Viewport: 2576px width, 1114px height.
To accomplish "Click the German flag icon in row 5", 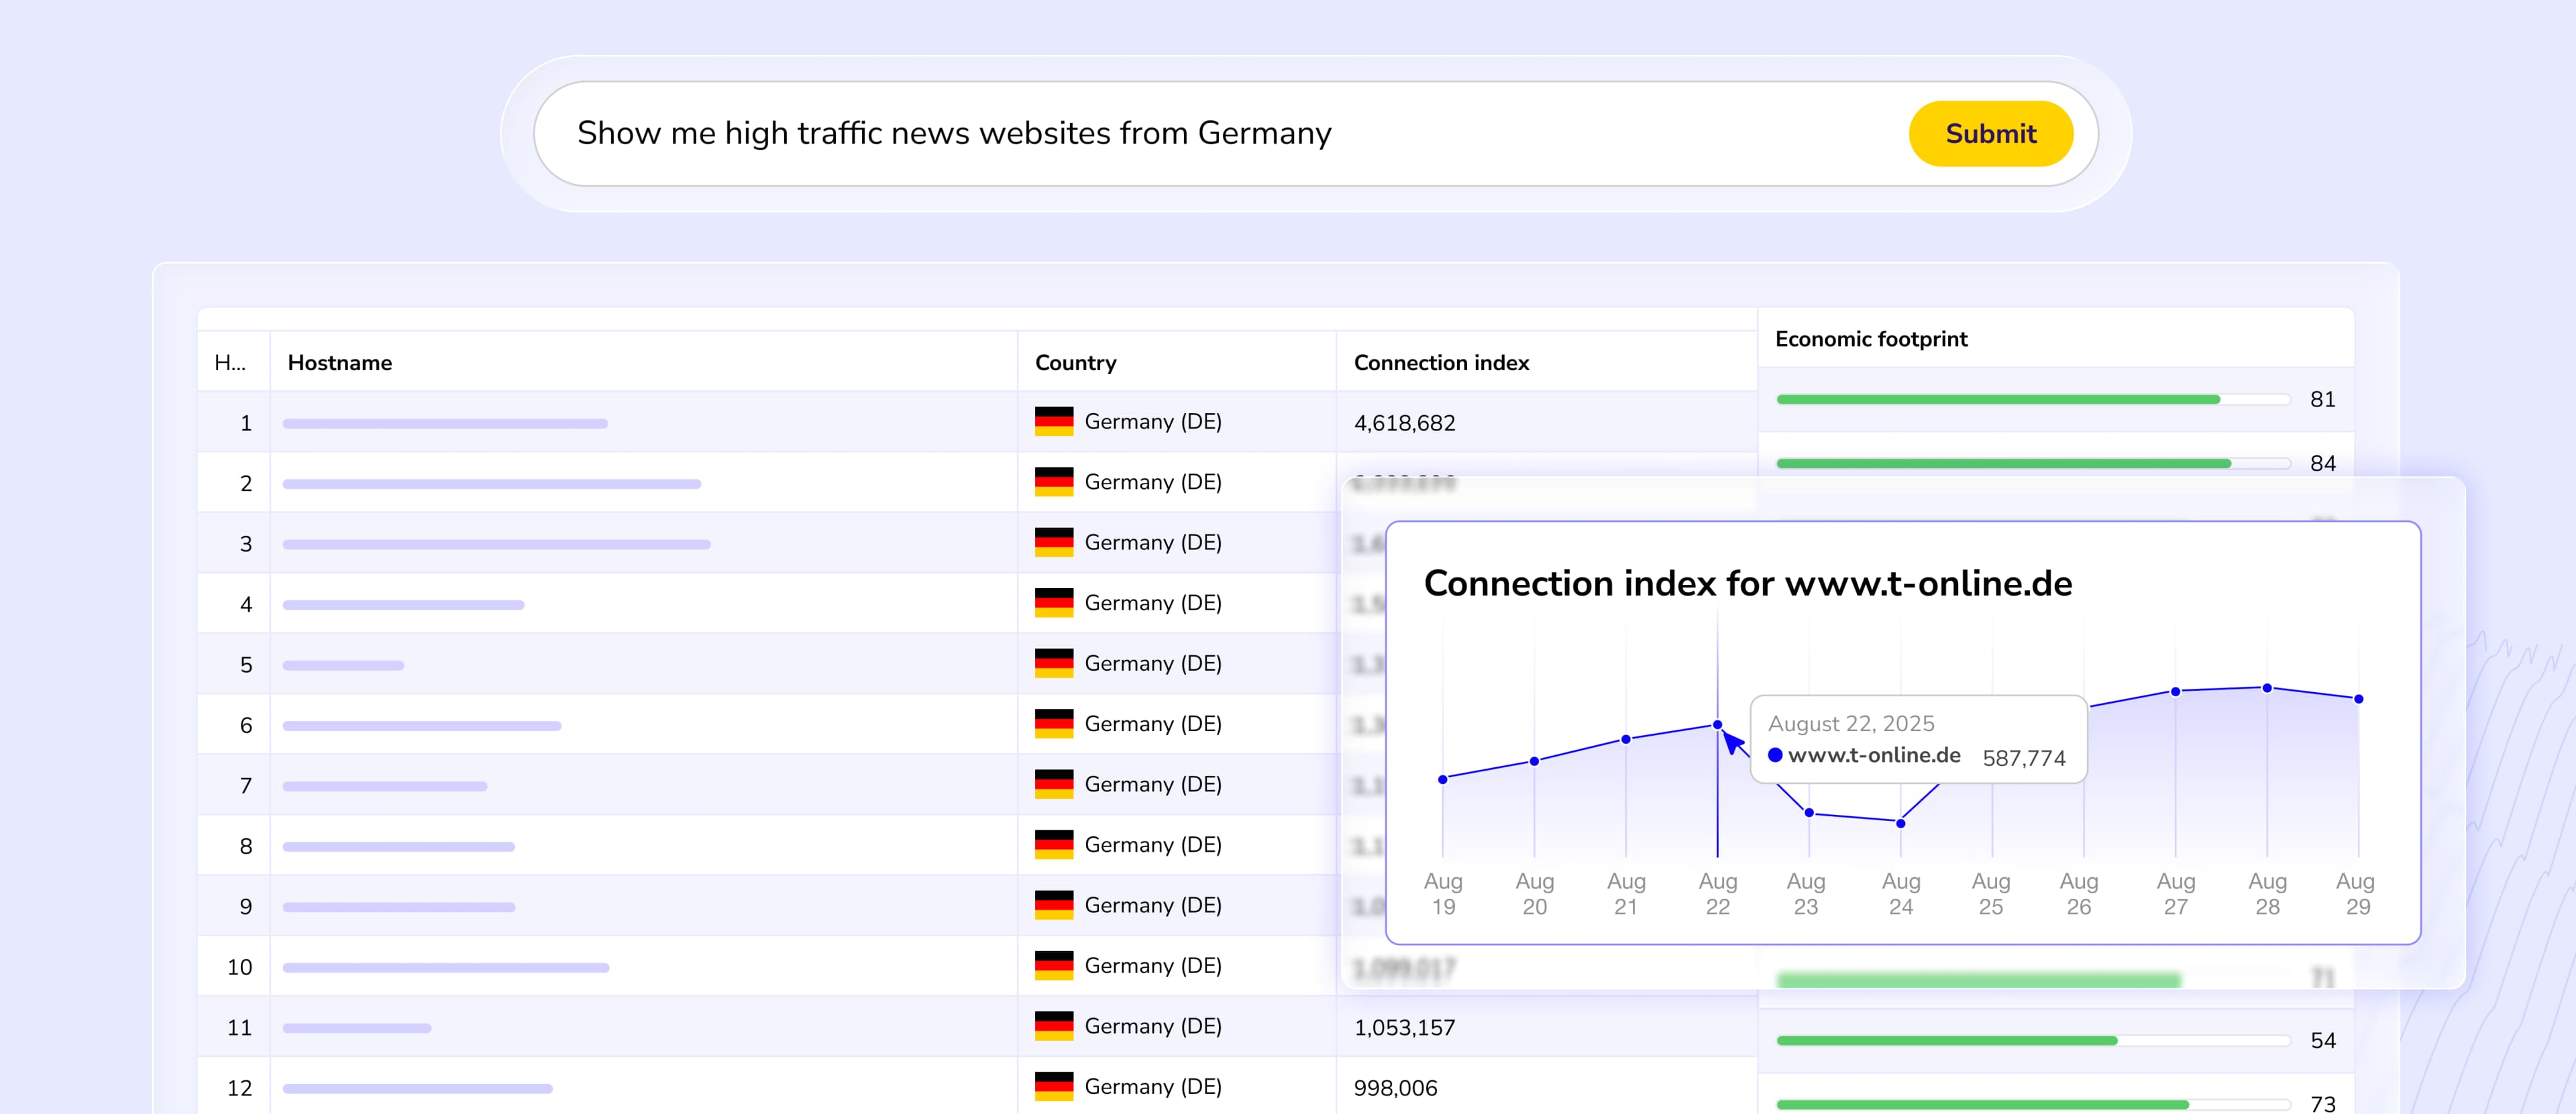I will tap(1053, 664).
